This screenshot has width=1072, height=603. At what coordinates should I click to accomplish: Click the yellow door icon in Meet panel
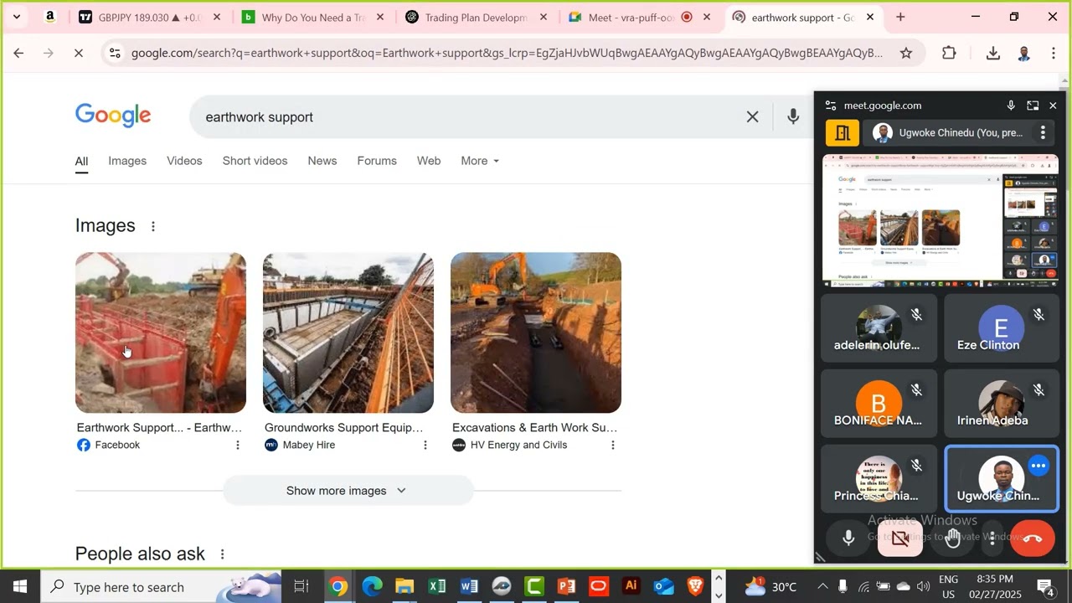tap(843, 132)
